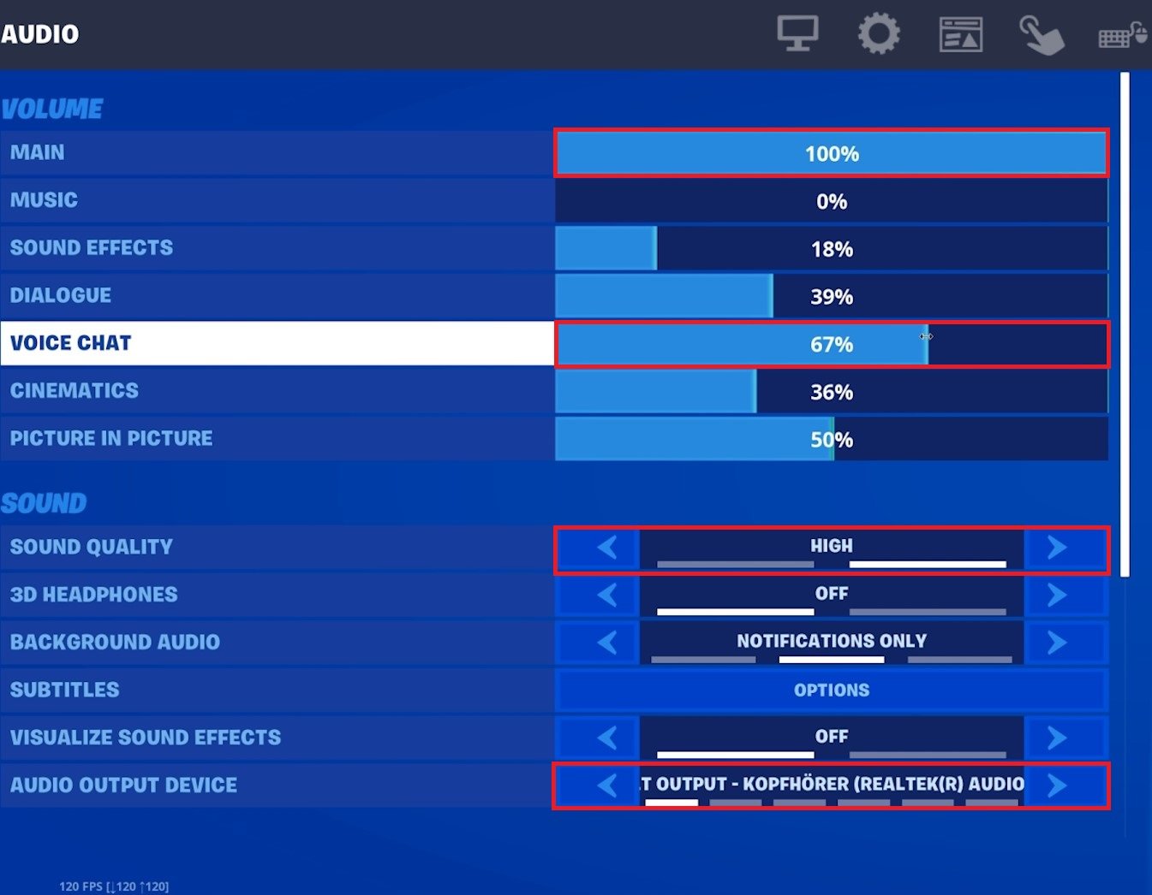Toggle 3D Headphones with right arrow
The width and height of the screenshot is (1152, 895).
click(1057, 595)
